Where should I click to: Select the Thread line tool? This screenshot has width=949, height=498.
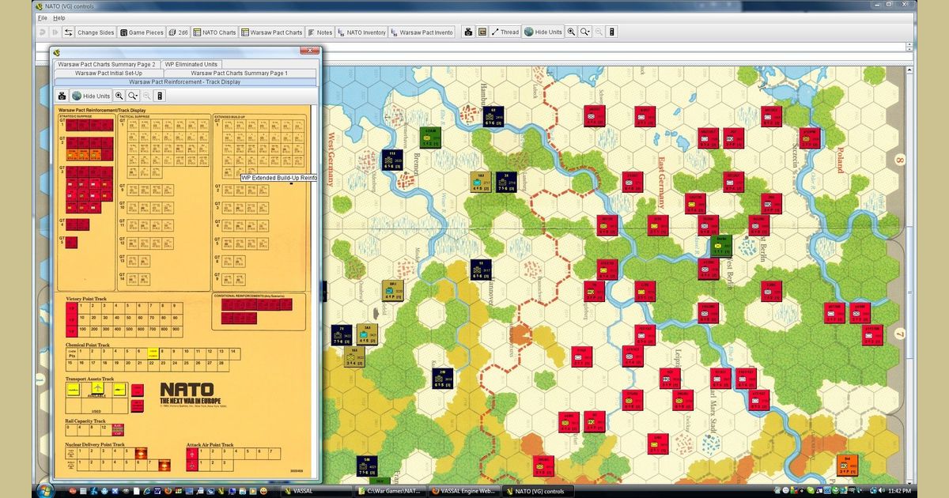coord(506,32)
